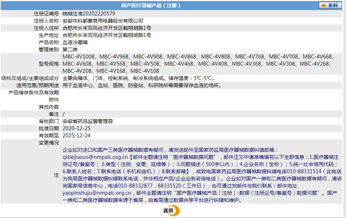Screen dimensions: 346x218
Task: Click the 结构及组成/主要组成成分 label
Action: [x=30, y=78]
